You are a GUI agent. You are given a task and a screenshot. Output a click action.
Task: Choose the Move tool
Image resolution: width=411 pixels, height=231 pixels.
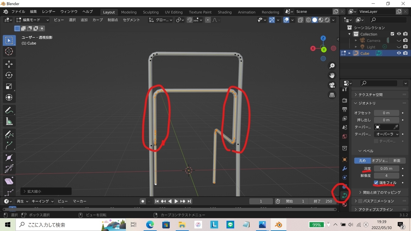[9, 64]
